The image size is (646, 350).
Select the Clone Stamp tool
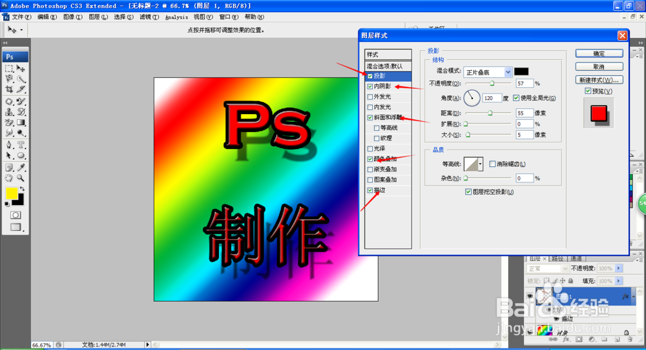[x=9, y=112]
